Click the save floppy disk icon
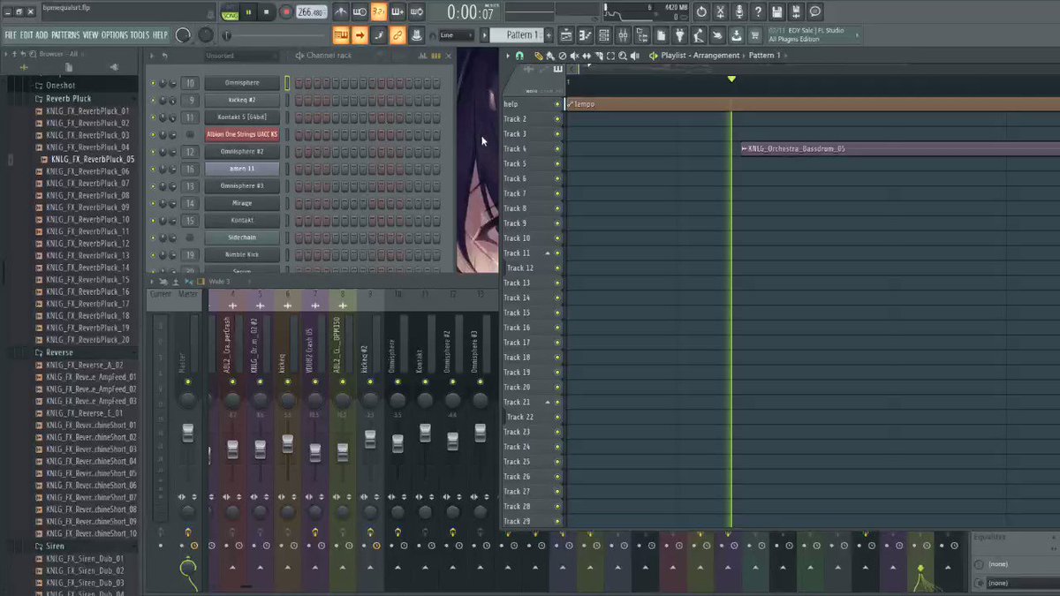 point(776,11)
